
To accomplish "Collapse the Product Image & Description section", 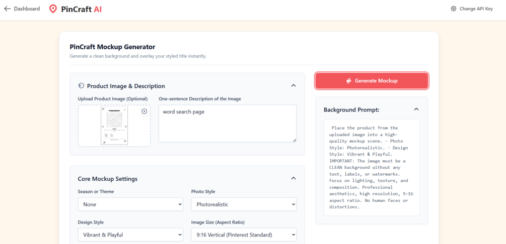I will tap(294, 85).
